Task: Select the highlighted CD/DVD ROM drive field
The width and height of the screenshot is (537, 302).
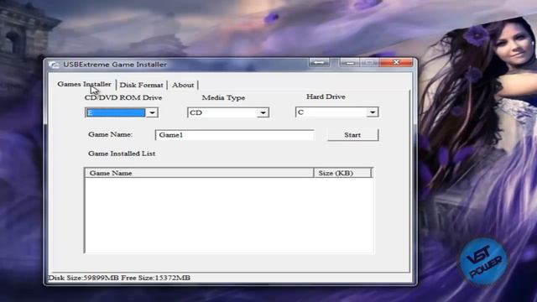Action: pos(116,112)
